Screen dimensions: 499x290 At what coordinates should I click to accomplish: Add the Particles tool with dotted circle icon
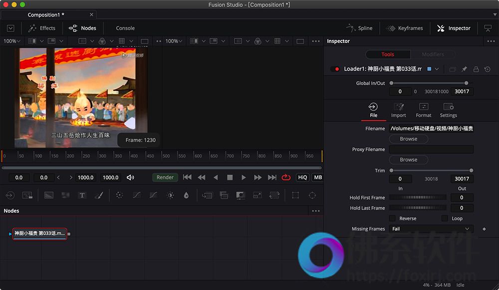119,195
